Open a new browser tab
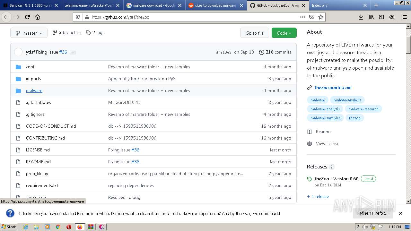This screenshot has width=411, height=231. tap(376, 5)
